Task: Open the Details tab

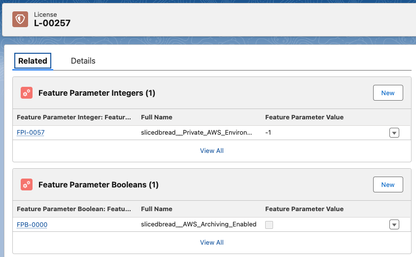Action: [x=83, y=61]
